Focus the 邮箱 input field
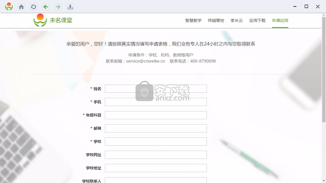The height and width of the screenshot is (183, 326). pyautogui.click(x=156, y=128)
